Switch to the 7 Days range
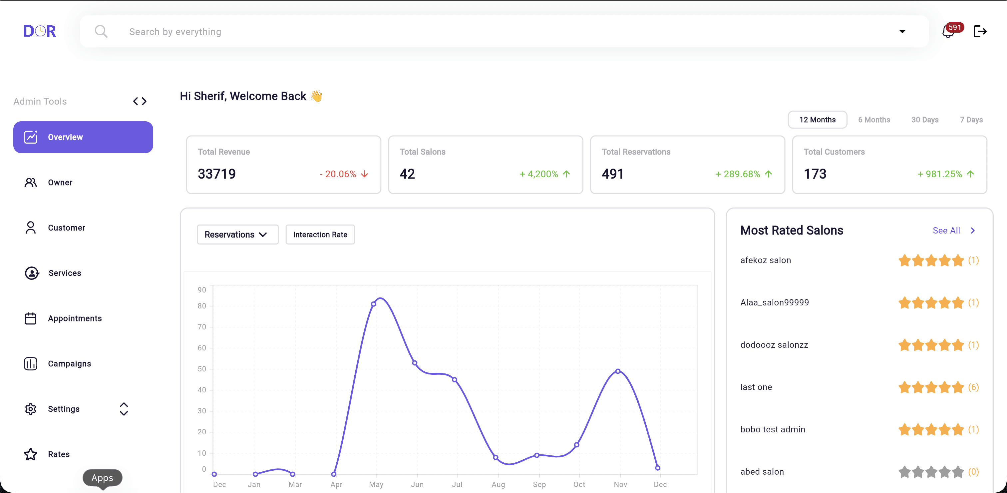Viewport: 1007px width, 493px height. coord(971,120)
